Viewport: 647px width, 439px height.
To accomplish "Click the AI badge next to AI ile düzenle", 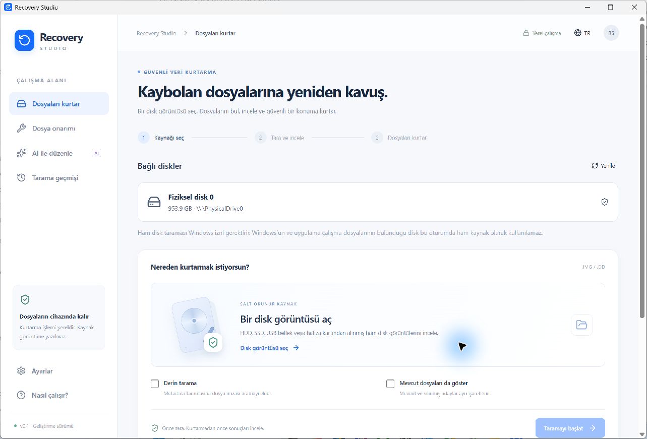I will [x=96, y=153].
